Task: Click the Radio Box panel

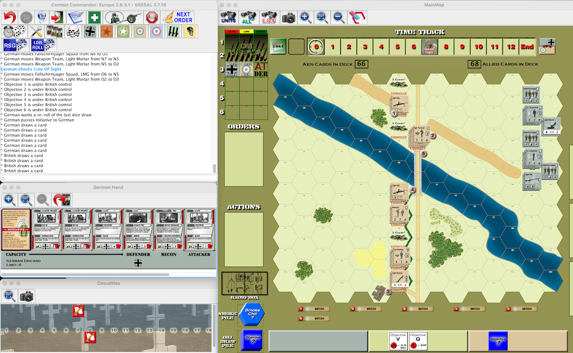Action: point(244,283)
